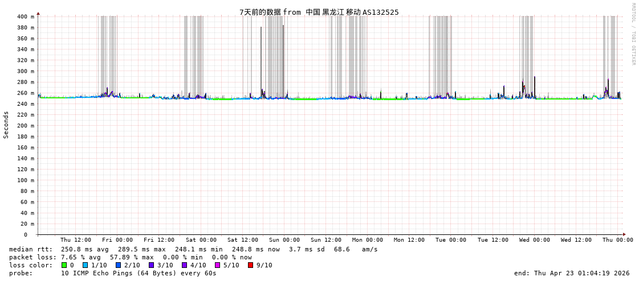Click the vertical Seconds axis label

coord(6,125)
